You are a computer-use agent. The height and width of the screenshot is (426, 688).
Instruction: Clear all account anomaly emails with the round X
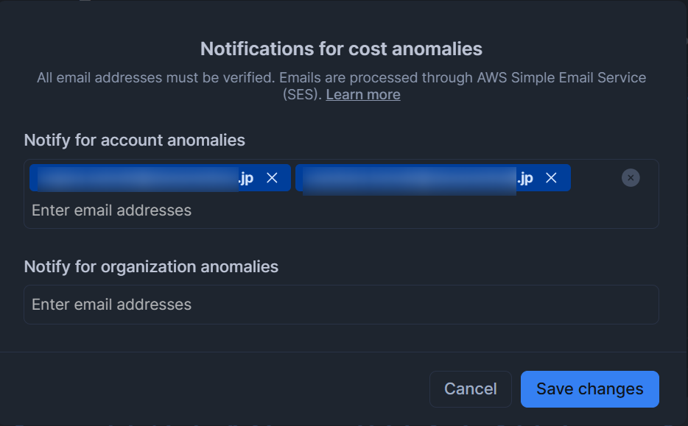(x=631, y=178)
